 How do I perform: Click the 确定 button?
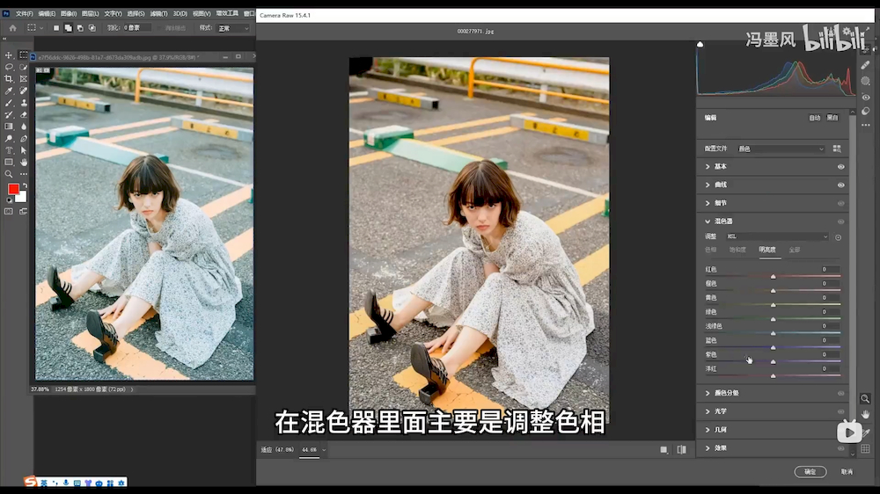810,471
